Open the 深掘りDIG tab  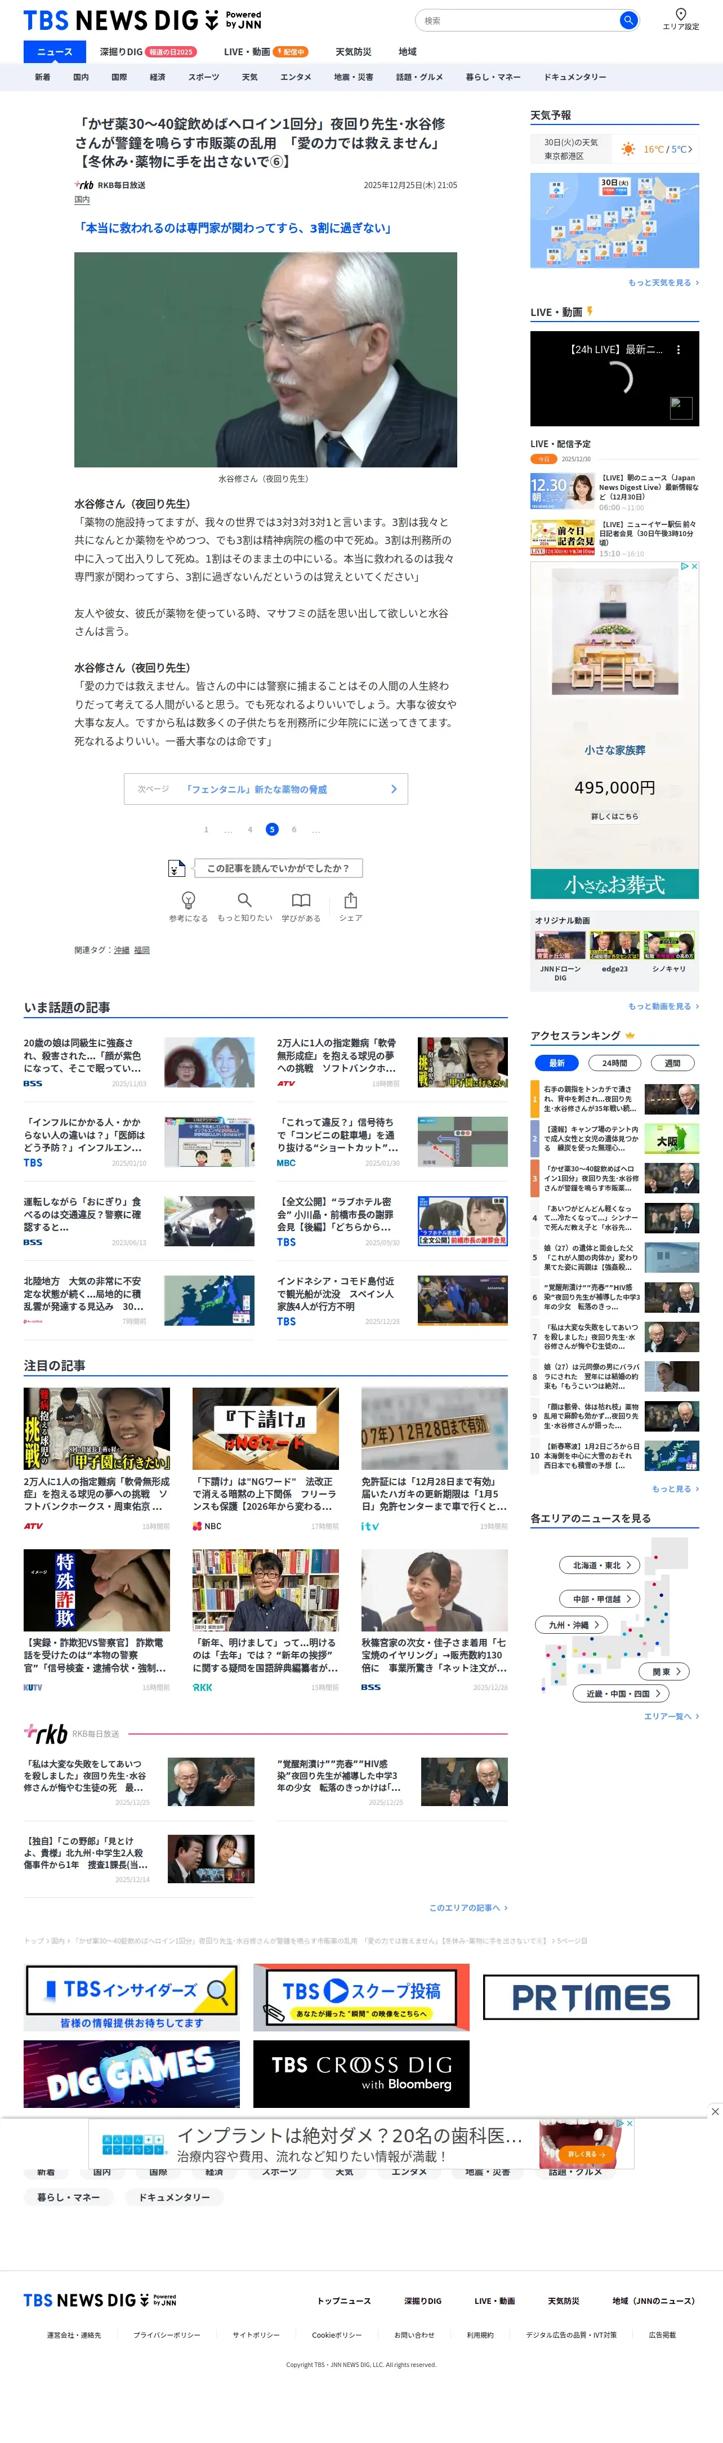pos(148,51)
